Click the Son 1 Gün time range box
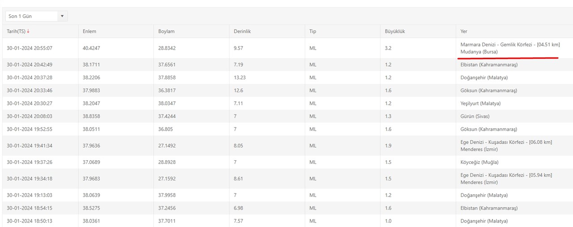Screen dimensions: 573x227 pyautogui.click(x=31, y=16)
